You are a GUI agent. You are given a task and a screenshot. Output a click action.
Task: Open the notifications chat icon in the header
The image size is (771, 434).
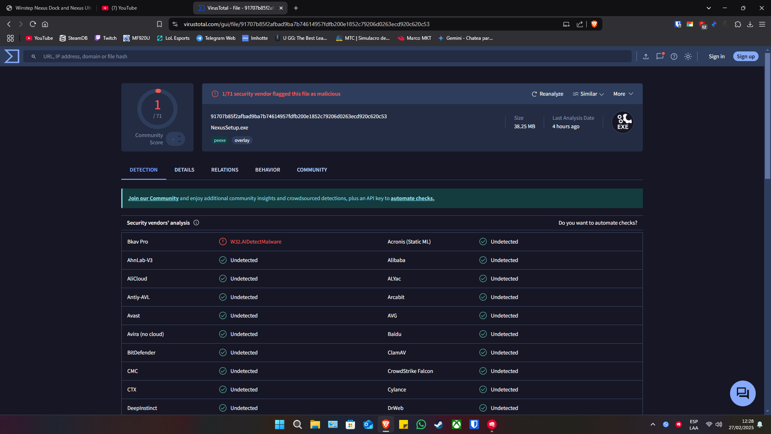click(x=660, y=56)
